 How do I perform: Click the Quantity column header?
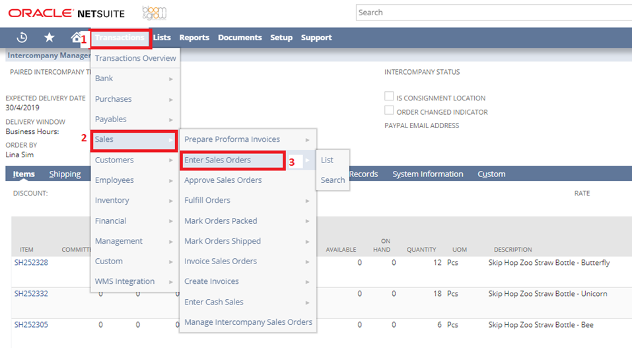(x=421, y=250)
